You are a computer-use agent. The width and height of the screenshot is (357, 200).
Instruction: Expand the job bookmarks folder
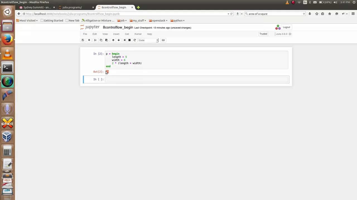(122, 21)
